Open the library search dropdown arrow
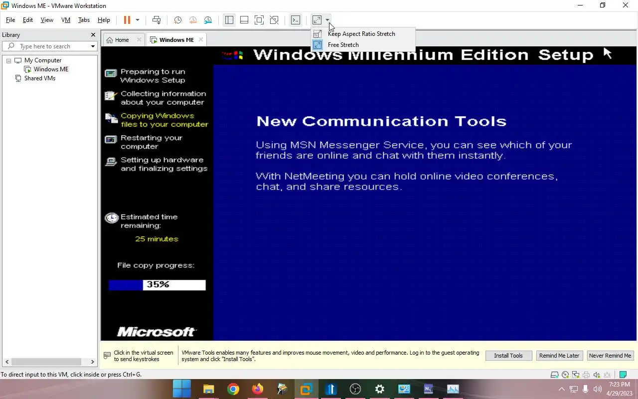638x399 pixels. pyautogui.click(x=93, y=46)
